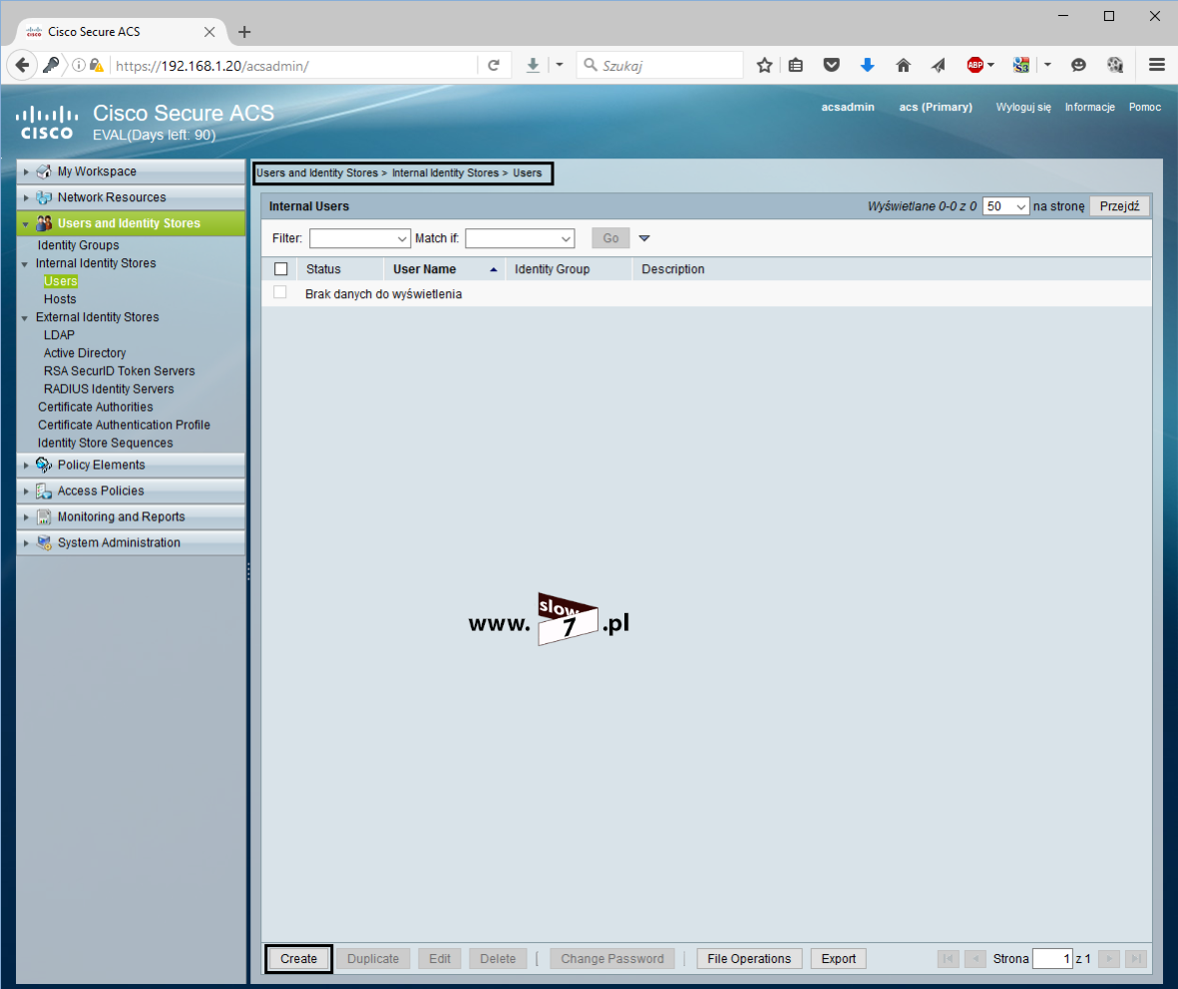The width and height of the screenshot is (1178, 989).
Task: Expand the System Administration section arrow
Action: [x=26, y=543]
